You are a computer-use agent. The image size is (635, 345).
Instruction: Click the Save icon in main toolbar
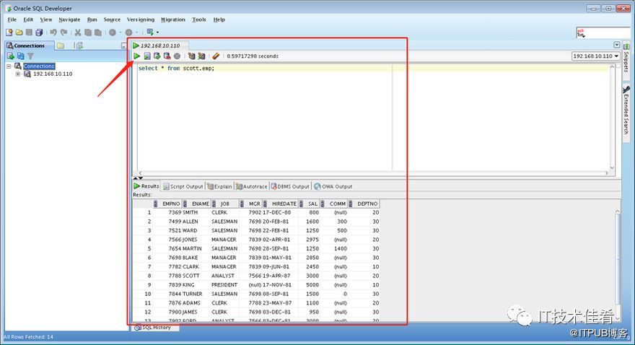click(x=29, y=32)
